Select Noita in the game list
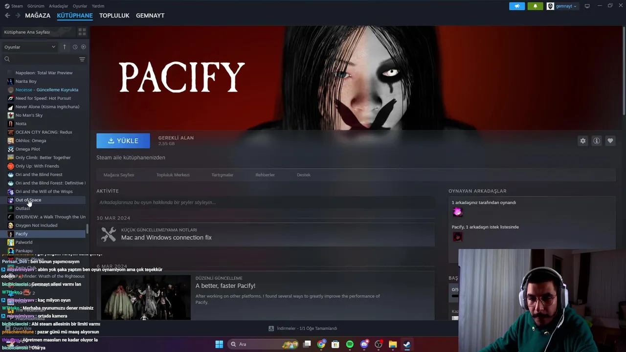Screen dimensions: 626x352 coord(21,124)
